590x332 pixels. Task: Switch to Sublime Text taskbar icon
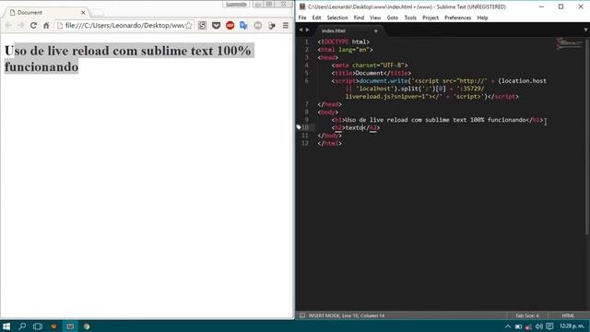[70, 326]
